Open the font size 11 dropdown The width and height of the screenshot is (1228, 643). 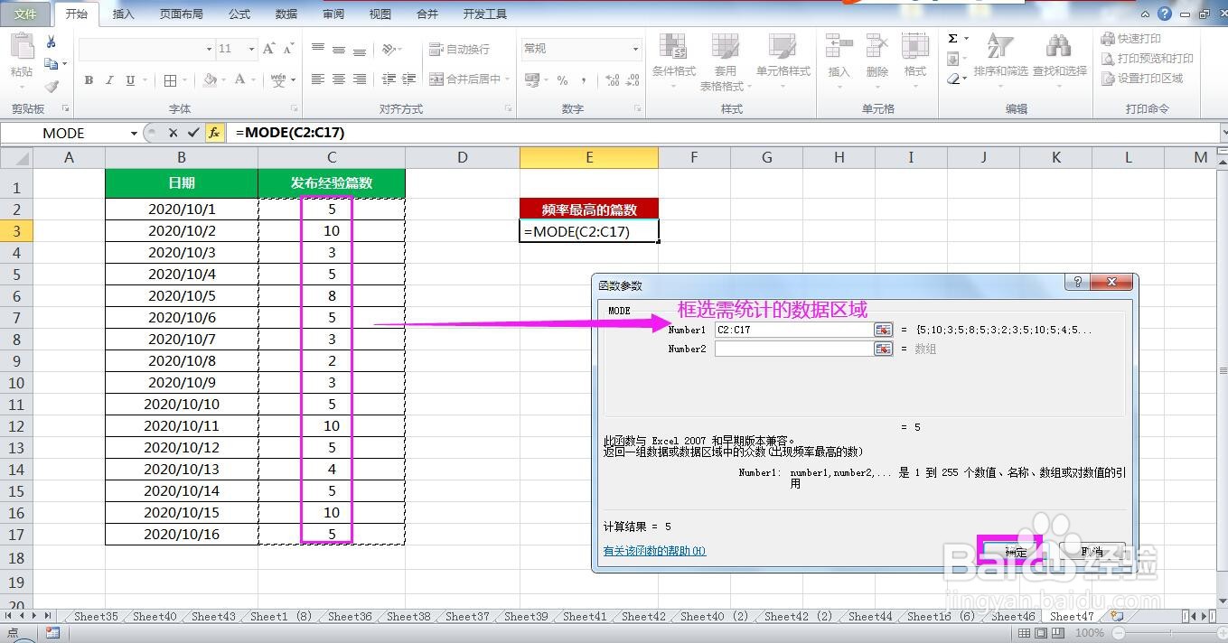(249, 49)
